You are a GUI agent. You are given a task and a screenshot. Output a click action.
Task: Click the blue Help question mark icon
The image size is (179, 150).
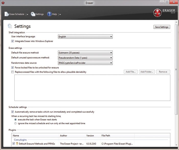coord(49,14)
